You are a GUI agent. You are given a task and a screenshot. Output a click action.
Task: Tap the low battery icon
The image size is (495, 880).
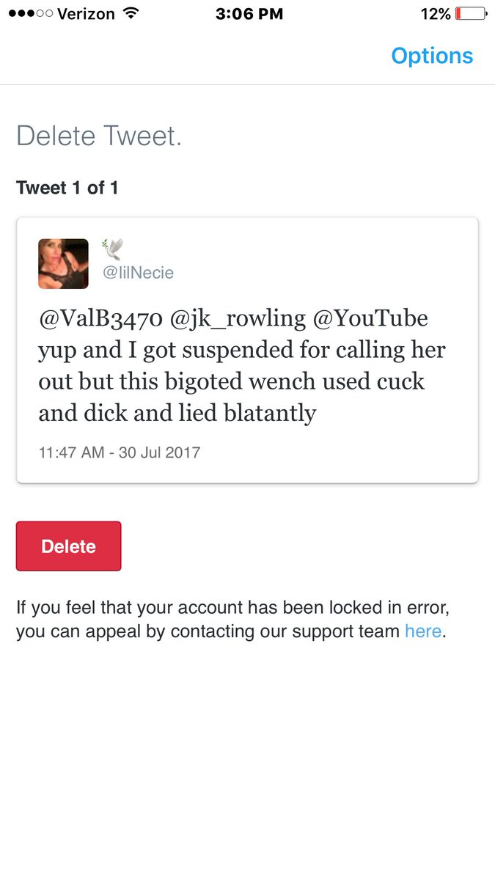point(471,13)
